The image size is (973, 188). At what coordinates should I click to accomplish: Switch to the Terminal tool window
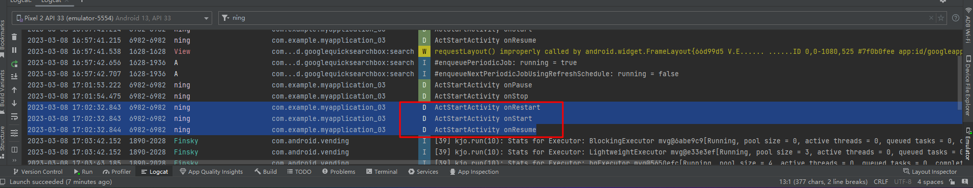tap(382, 172)
